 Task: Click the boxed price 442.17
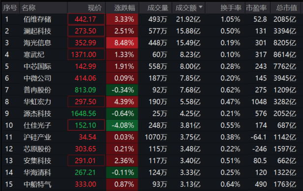[86, 19]
